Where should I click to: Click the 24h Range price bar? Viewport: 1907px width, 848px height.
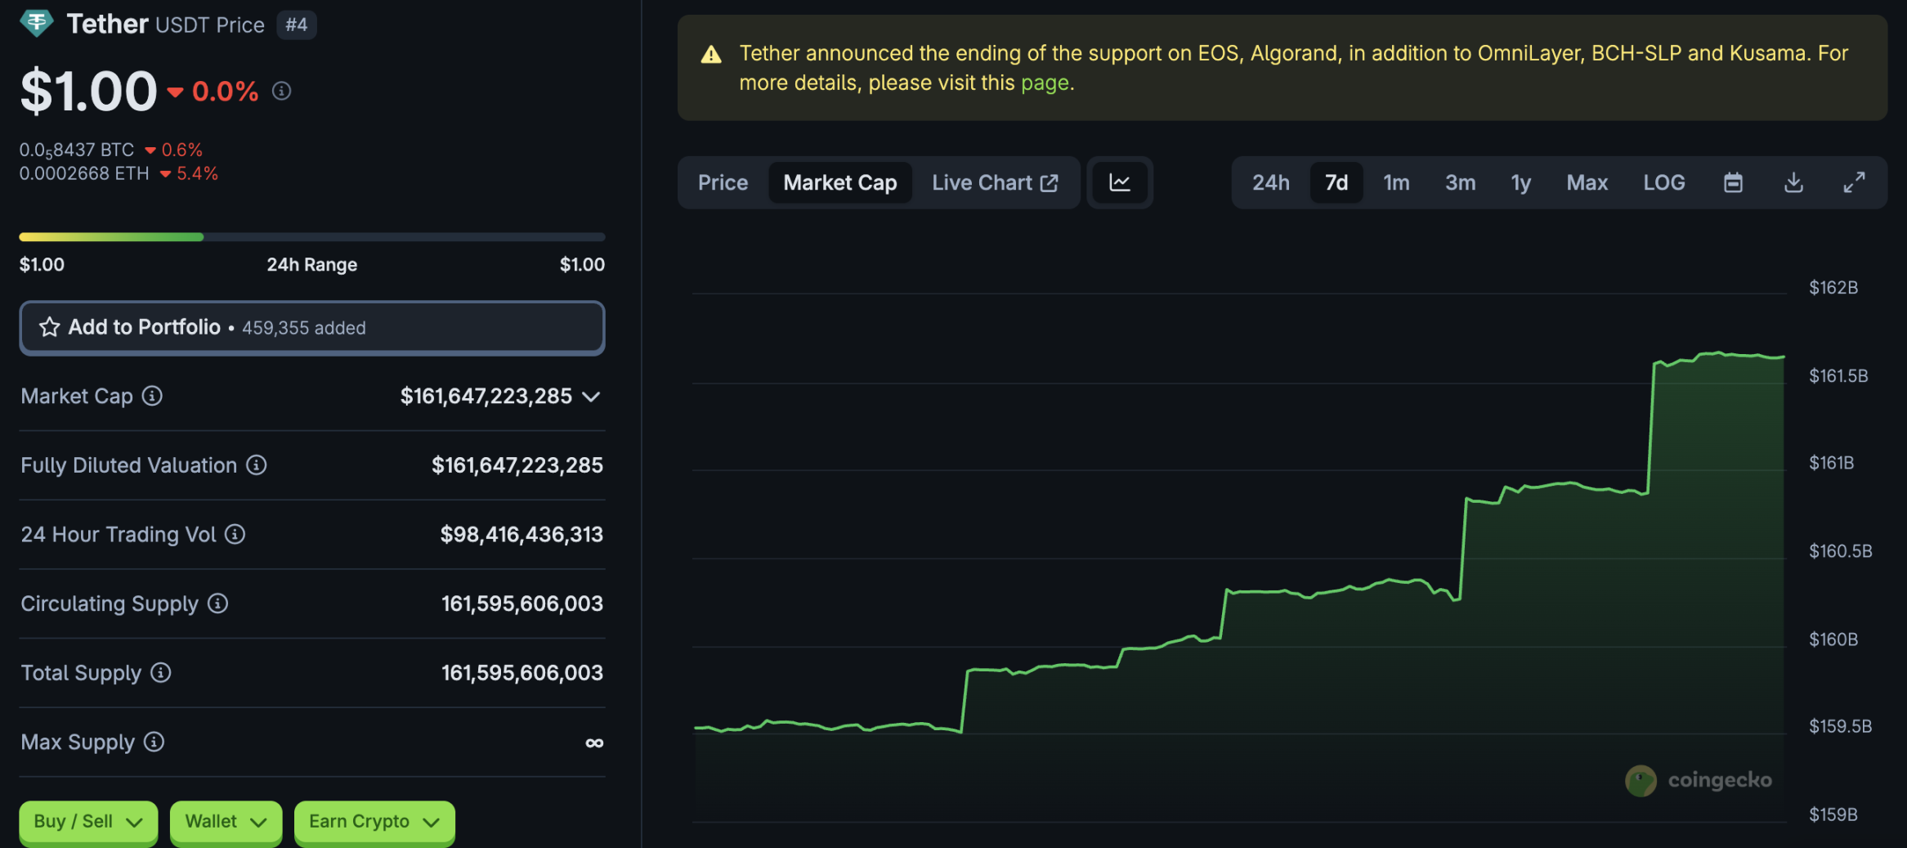click(312, 237)
